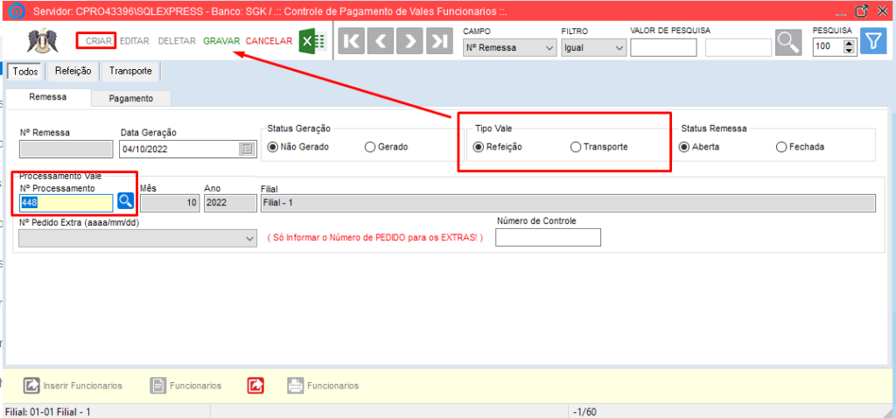This screenshot has width=896, height=418.
Task: Open the CAMPO dropdown
Action: [510, 48]
